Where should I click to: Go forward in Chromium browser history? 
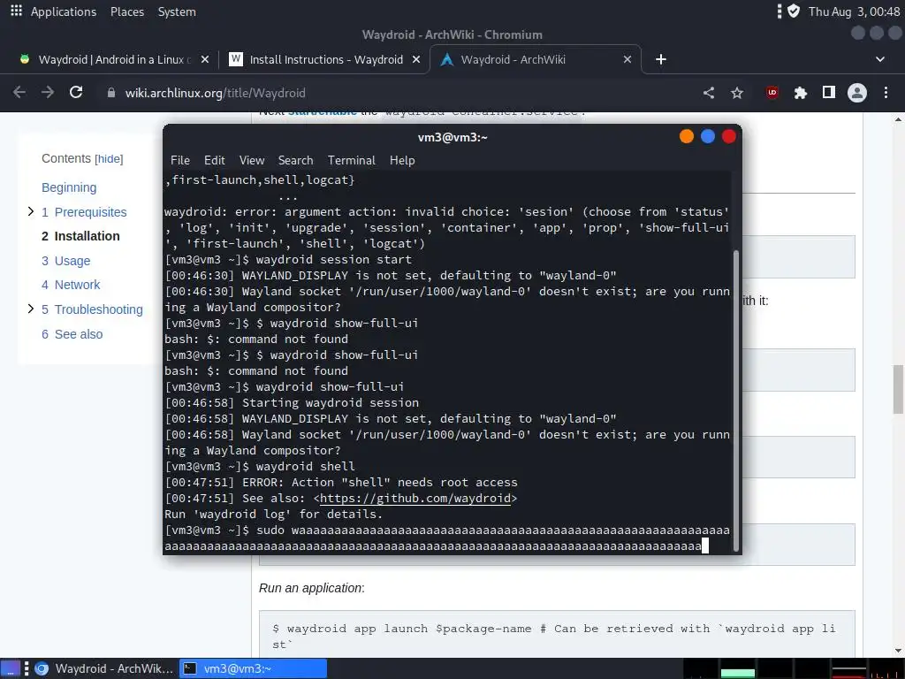[48, 92]
